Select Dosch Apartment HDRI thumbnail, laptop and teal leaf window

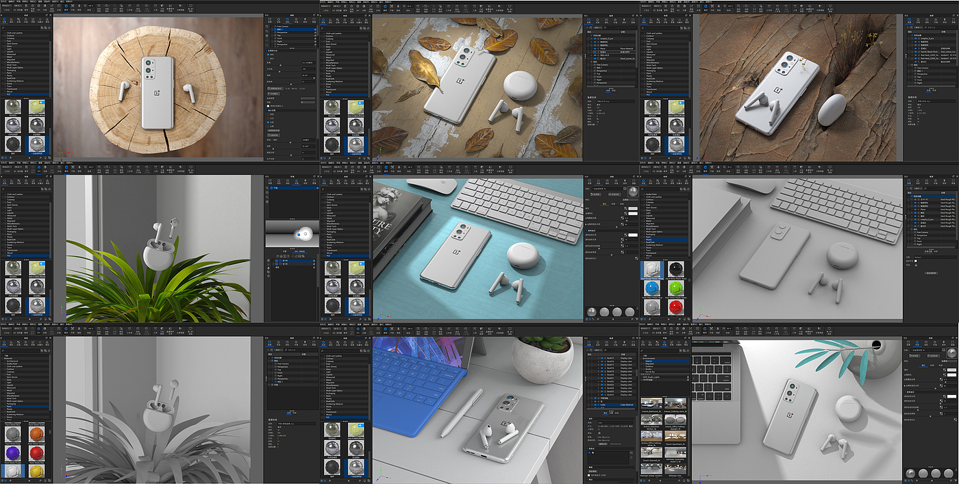click(675, 436)
